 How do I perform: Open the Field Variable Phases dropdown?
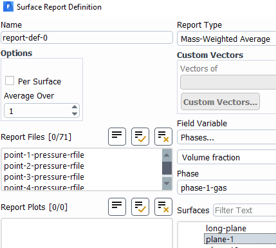[226, 137]
